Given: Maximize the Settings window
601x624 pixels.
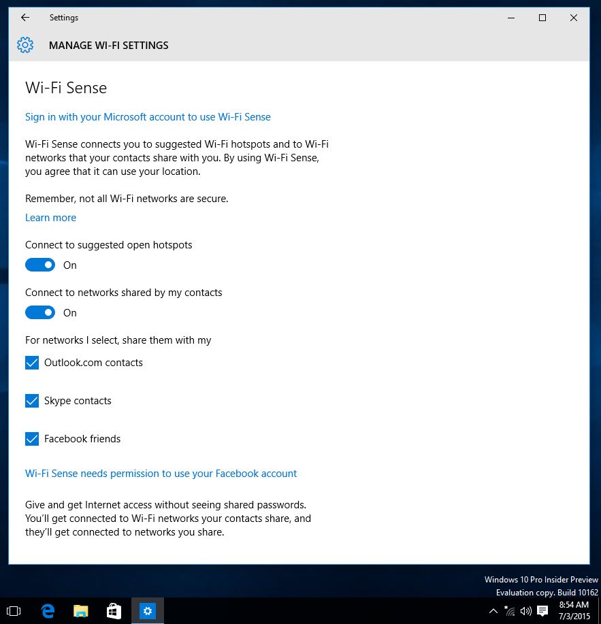Looking at the screenshot, I should [542, 18].
